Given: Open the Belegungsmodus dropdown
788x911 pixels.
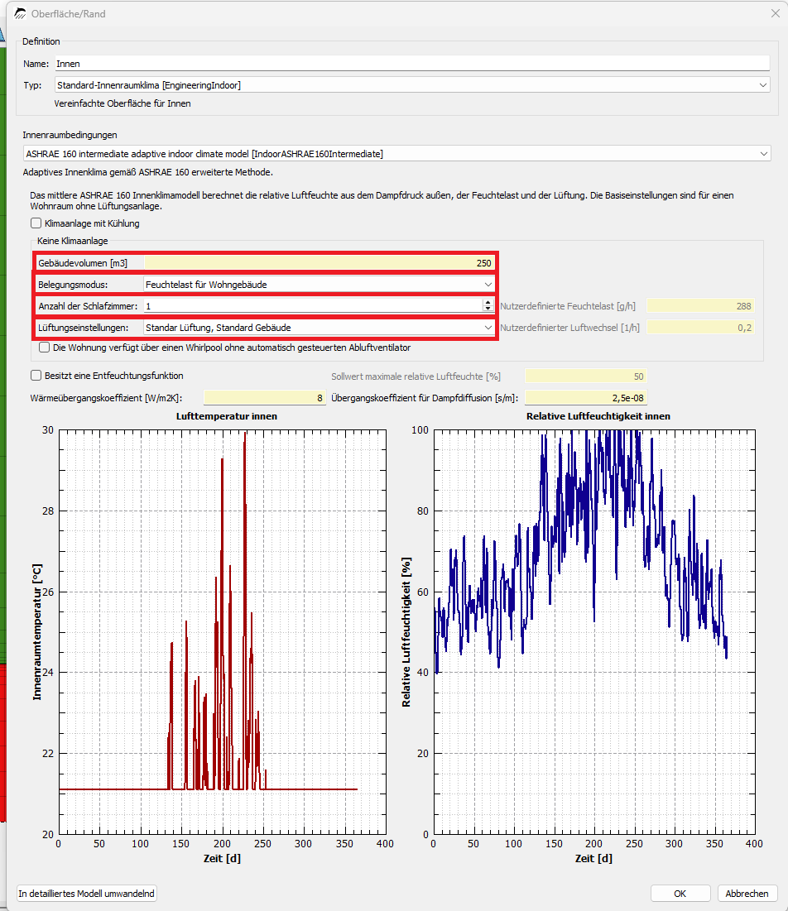Looking at the screenshot, I should click(x=319, y=285).
